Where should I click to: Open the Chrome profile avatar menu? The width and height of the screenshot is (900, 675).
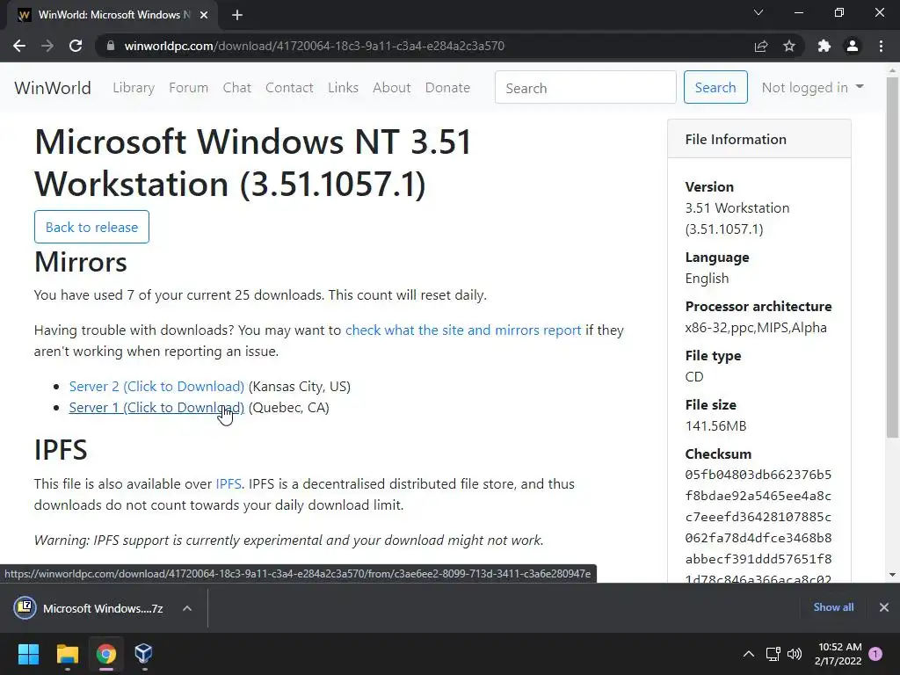(x=853, y=46)
